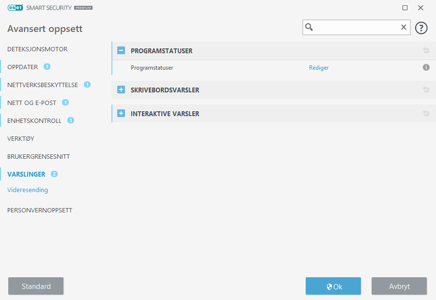Viewport: 436px width, 300px height.
Task: Click the badge next to NETT OG E-POST
Action: [65, 103]
